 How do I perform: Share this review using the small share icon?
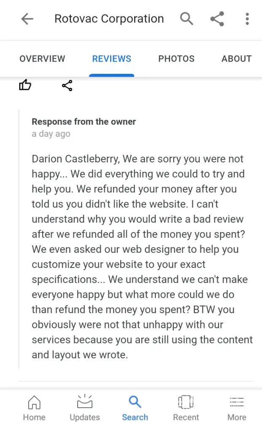point(67,86)
